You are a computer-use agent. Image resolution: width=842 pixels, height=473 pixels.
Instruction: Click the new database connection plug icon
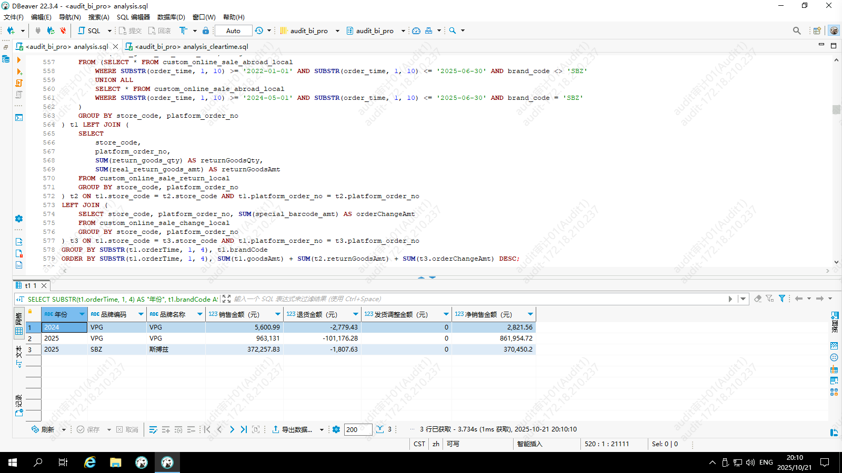coord(11,30)
